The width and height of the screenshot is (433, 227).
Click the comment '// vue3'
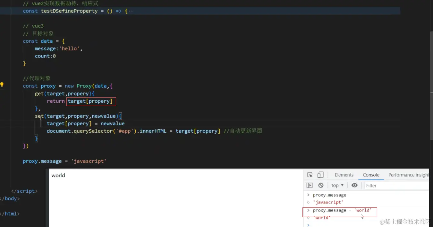click(33, 26)
